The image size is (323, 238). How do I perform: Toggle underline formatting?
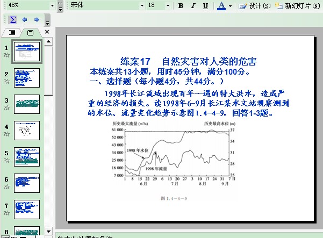206,6
